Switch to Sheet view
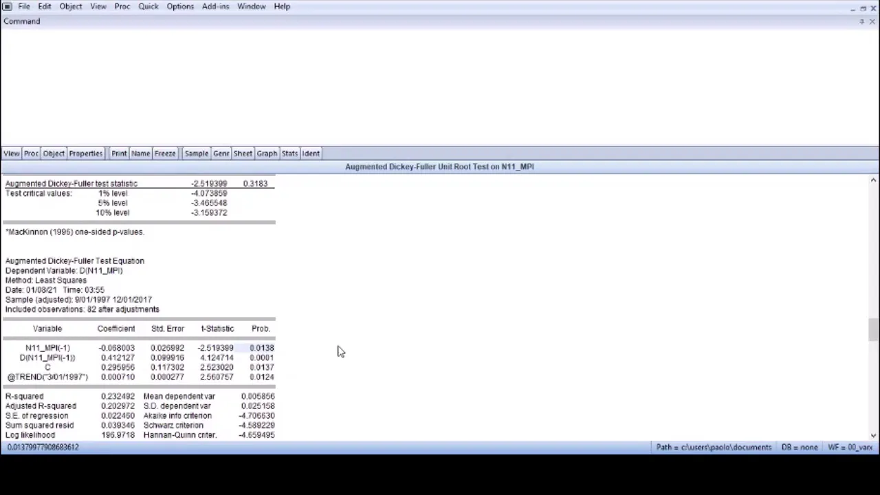880x495 pixels. [243, 153]
